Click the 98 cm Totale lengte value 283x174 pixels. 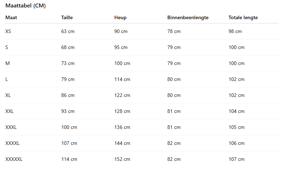235,31
